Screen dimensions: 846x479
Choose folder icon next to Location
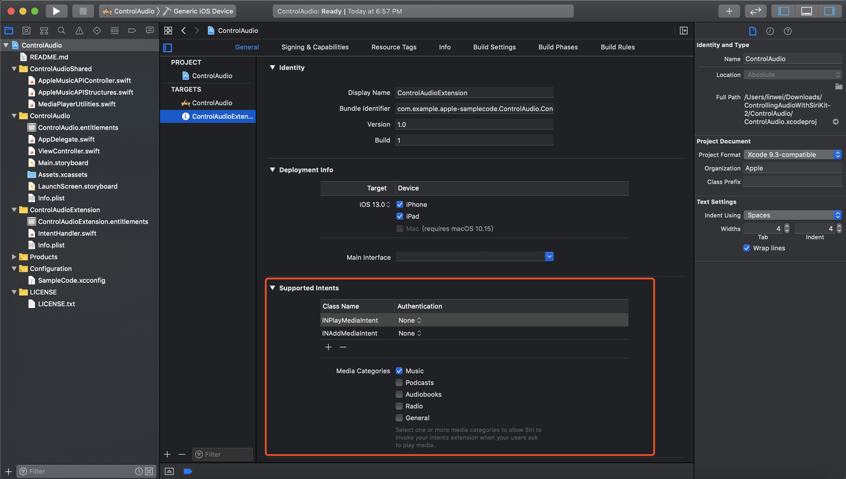839,87
